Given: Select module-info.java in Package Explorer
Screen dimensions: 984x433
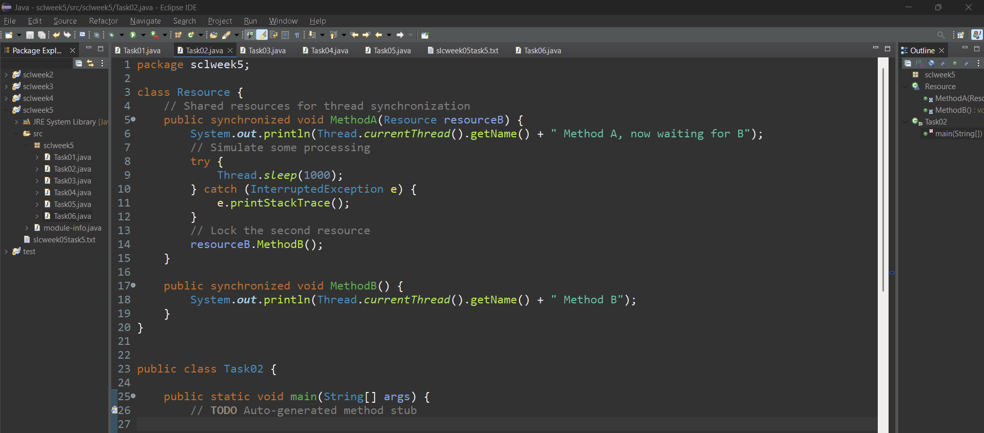Looking at the screenshot, I should 72,228.
